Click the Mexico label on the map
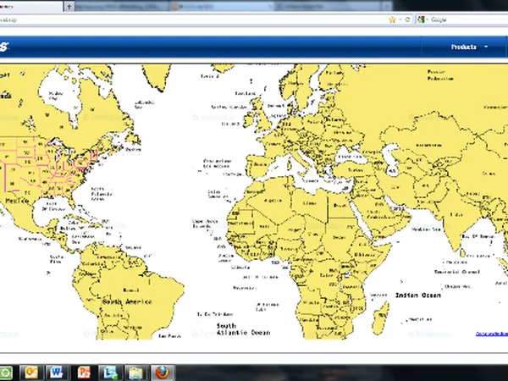The height and width of the screenshot is (381, 508). point(17,201)
